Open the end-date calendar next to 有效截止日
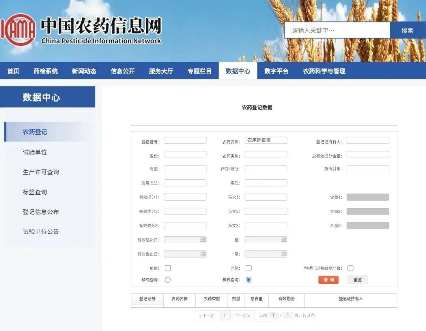426x331 pixels. tap(284, 254)
